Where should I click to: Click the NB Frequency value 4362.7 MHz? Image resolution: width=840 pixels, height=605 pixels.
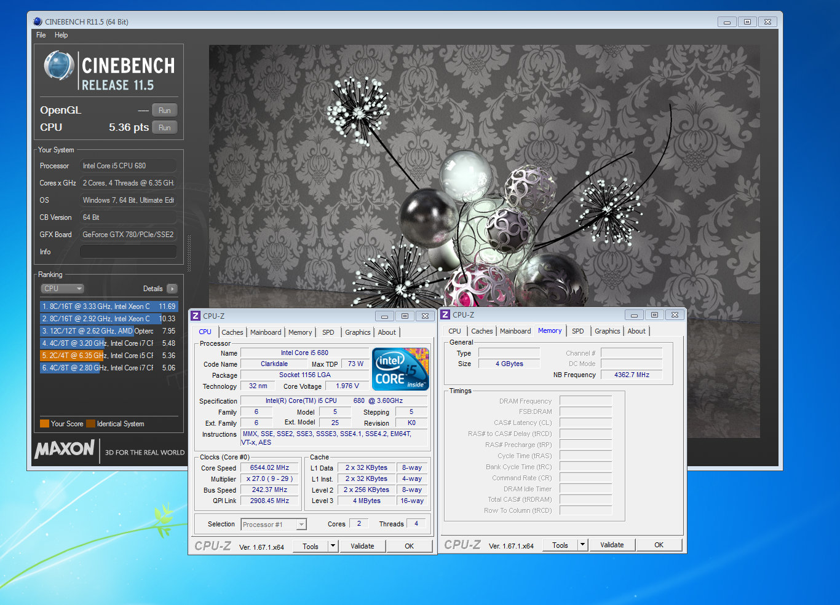632,375
